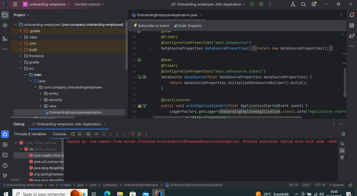Stop the running debug process
357x196 pixels.
click(x=80, y=134)
